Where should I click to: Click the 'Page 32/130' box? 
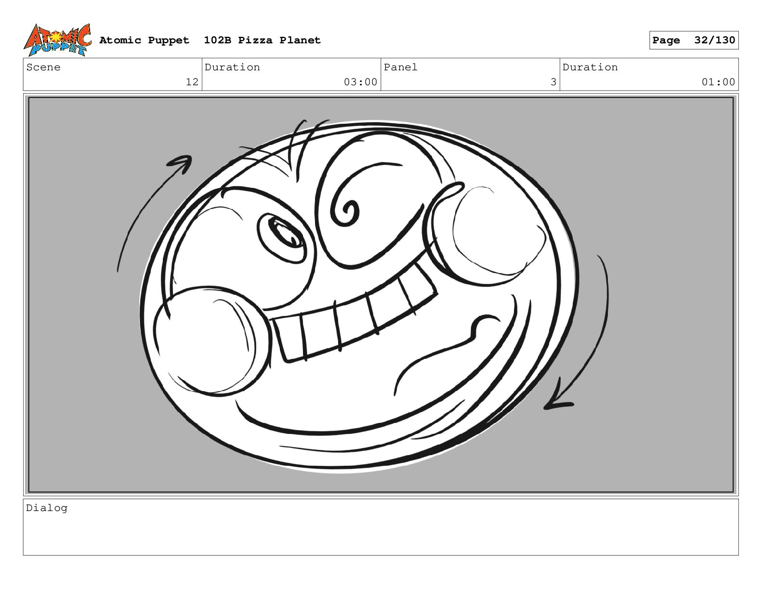(694, 40)
